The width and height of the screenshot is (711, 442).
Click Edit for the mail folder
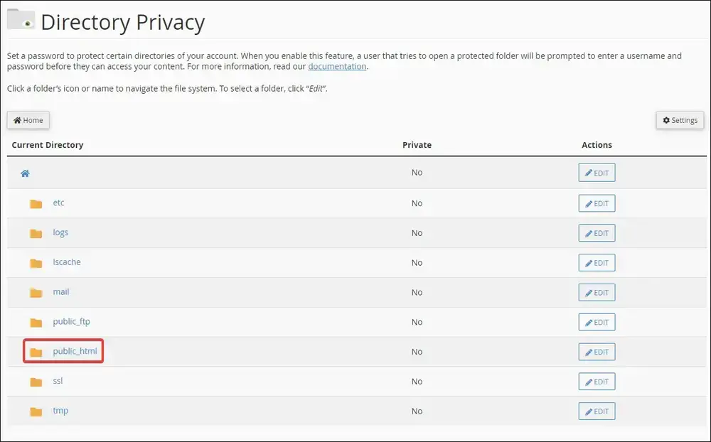(x=597, y=292)
